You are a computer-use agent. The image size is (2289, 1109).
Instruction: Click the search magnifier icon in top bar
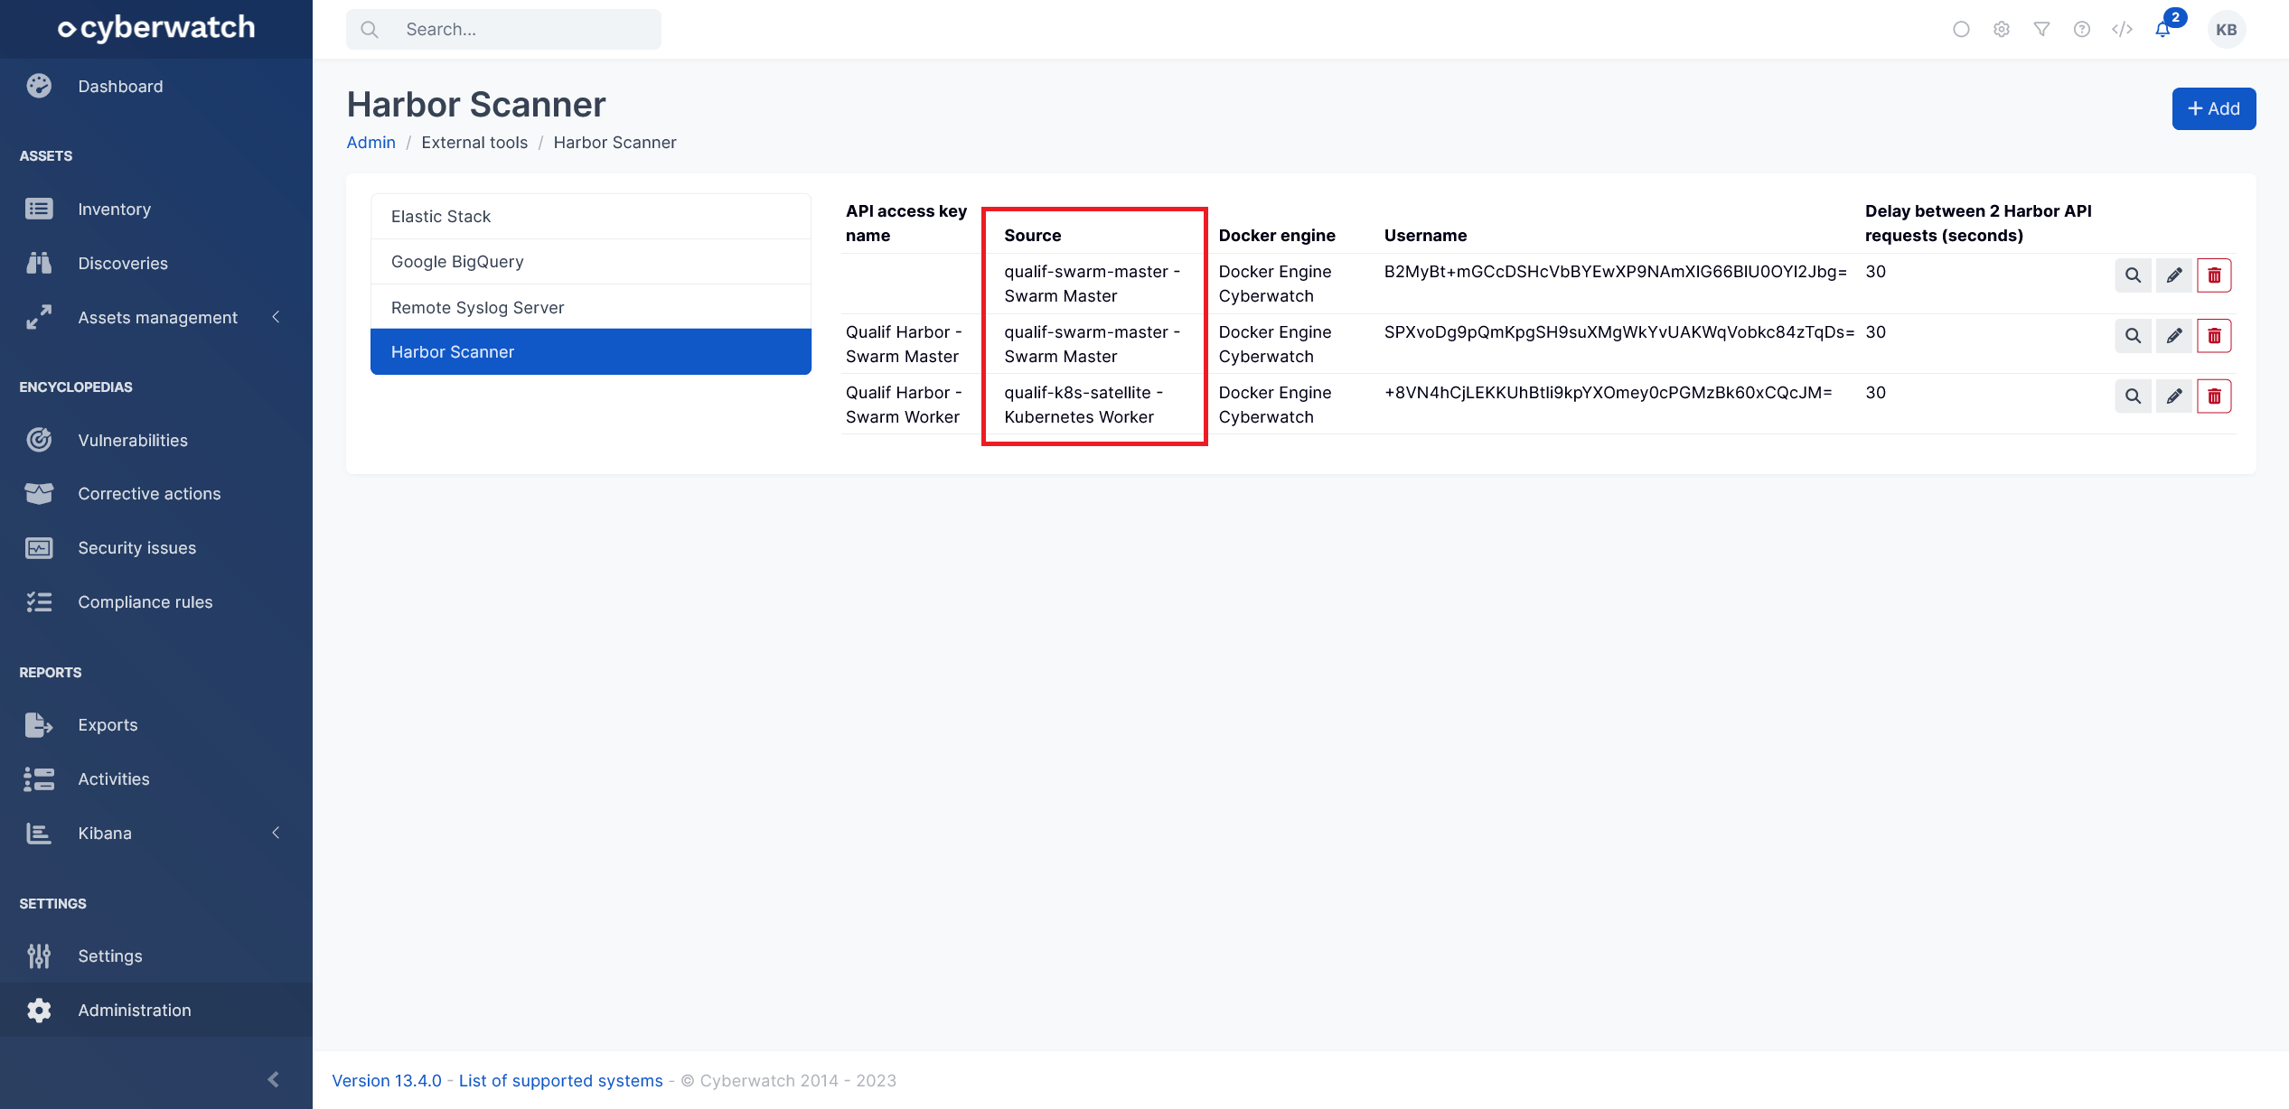tap(369, 30)
